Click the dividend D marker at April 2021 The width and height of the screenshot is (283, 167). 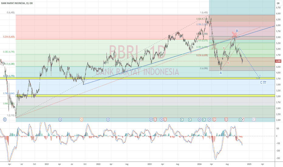60,120
